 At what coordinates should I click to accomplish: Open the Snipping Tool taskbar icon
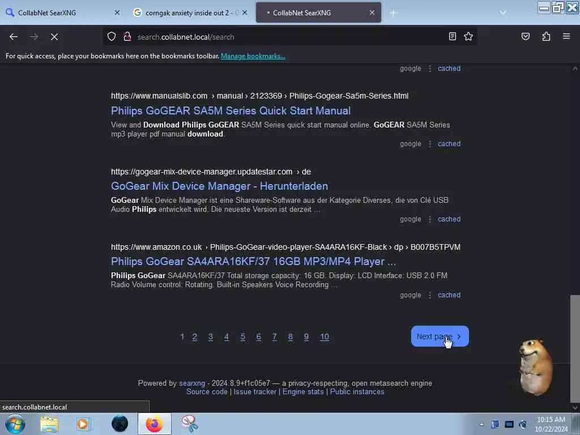[x=189, y=424]
